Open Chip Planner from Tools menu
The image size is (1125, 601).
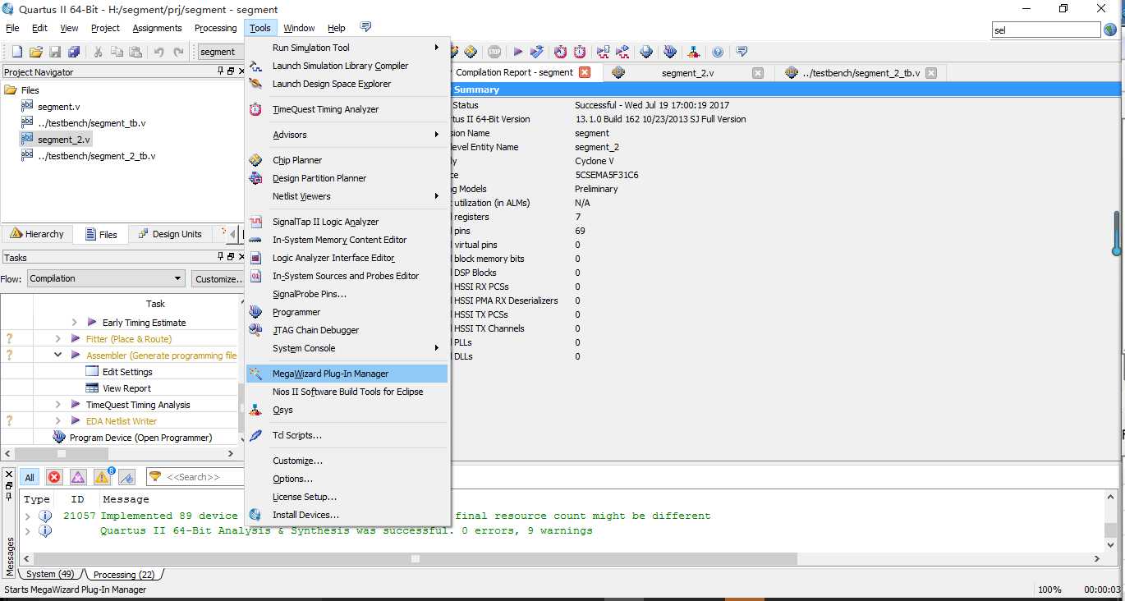347,160
